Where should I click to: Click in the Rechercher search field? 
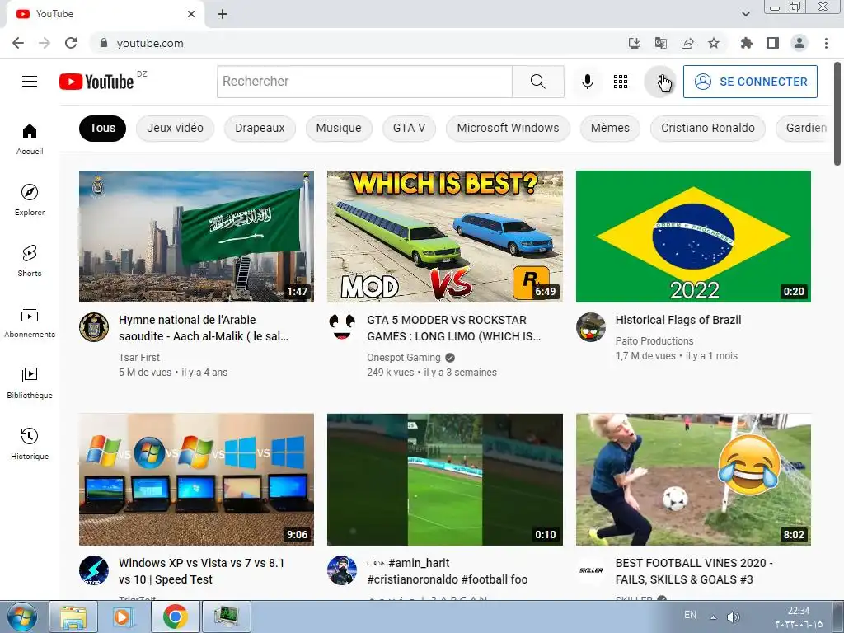364,82
